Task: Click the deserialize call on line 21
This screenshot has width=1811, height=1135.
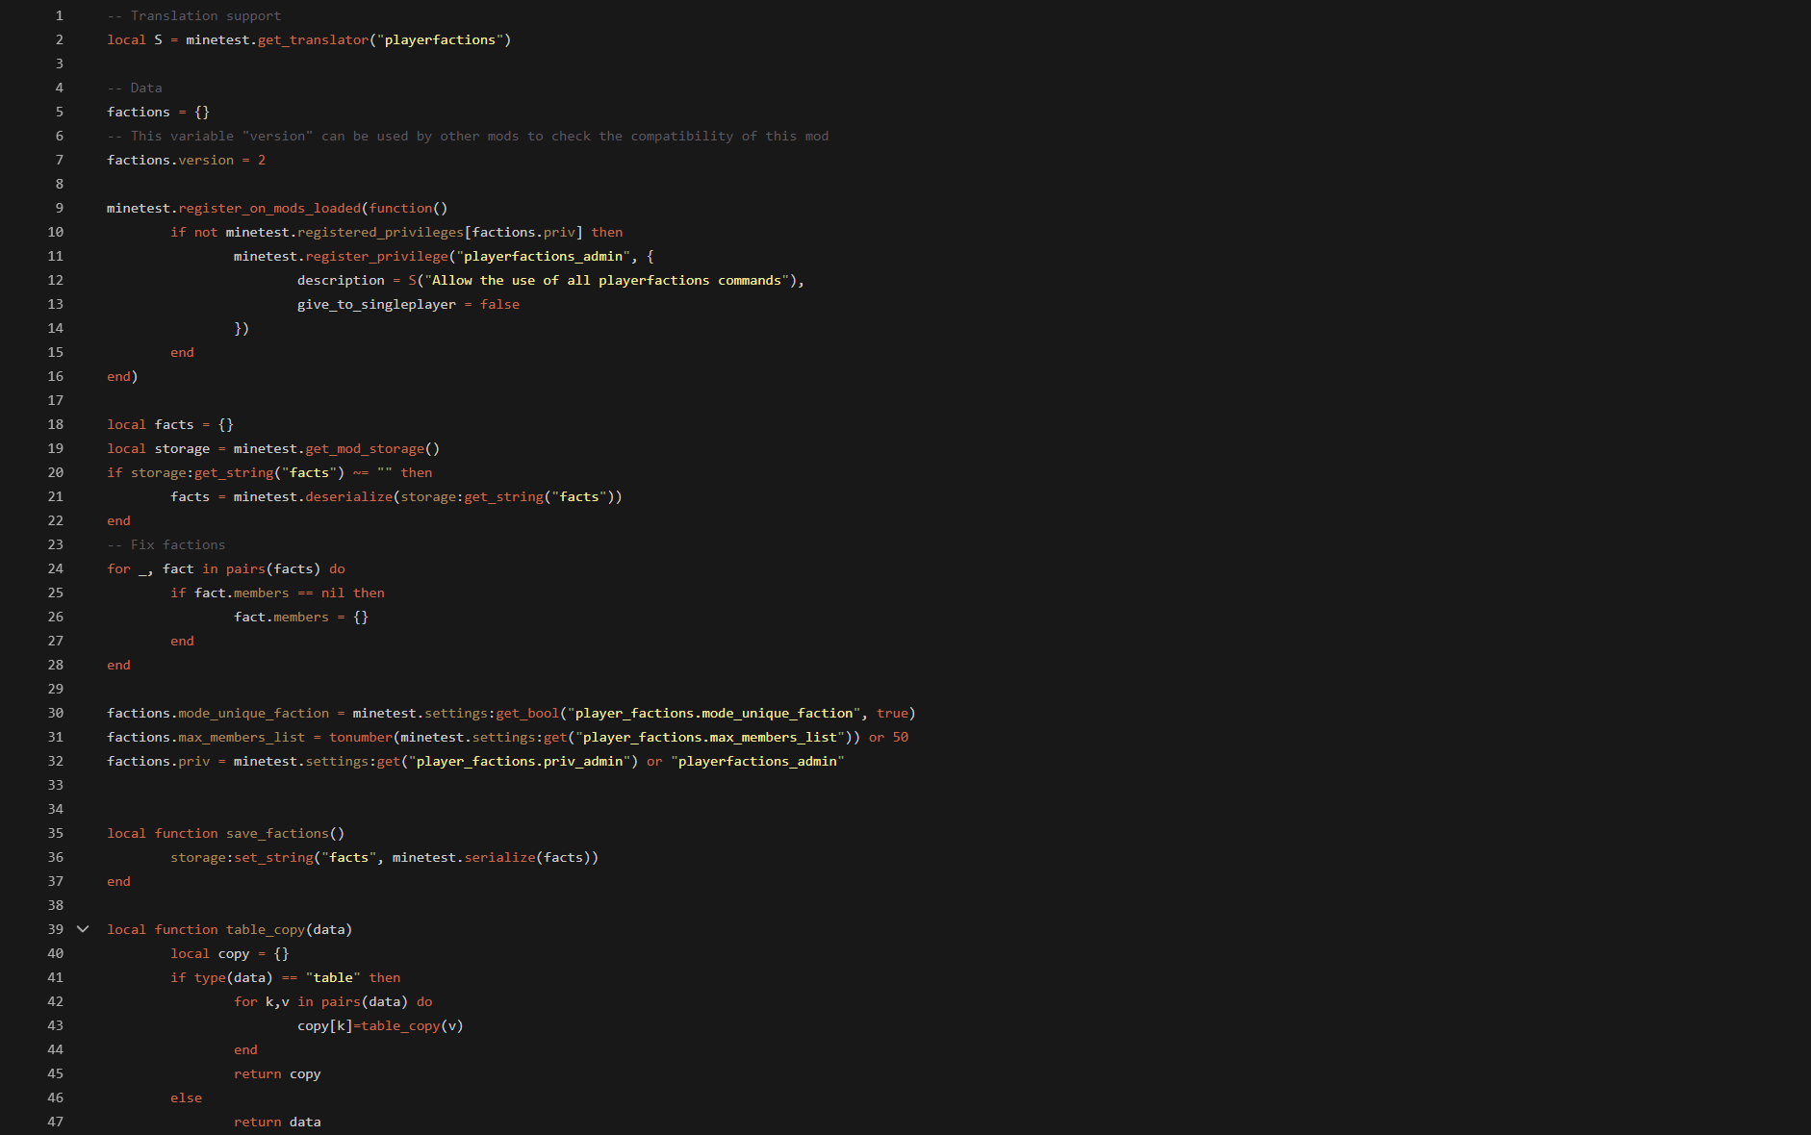Action: click(348, 496)
